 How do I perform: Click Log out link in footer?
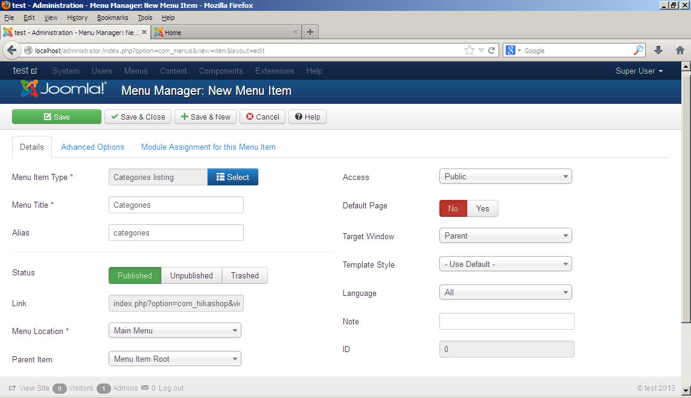(x=171, y=388)
